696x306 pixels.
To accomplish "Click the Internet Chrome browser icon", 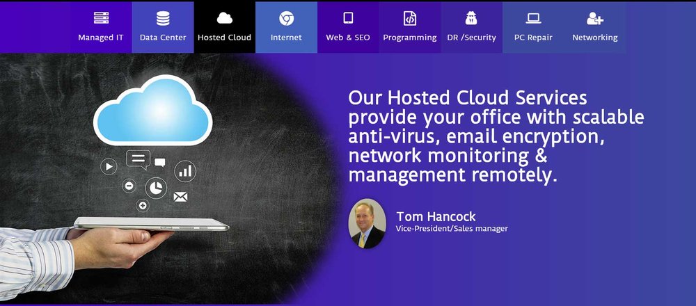I will tap(286, 19).
